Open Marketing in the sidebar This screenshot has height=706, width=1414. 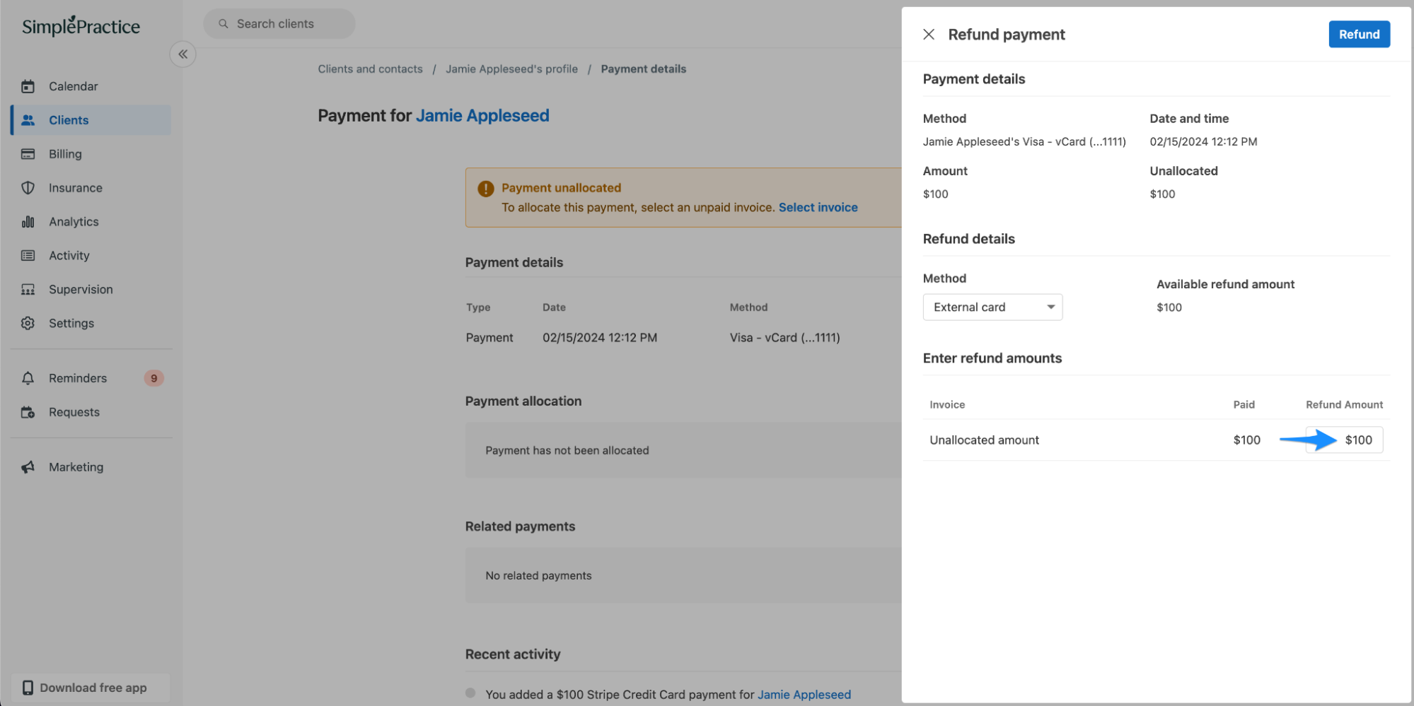(91, 467)
